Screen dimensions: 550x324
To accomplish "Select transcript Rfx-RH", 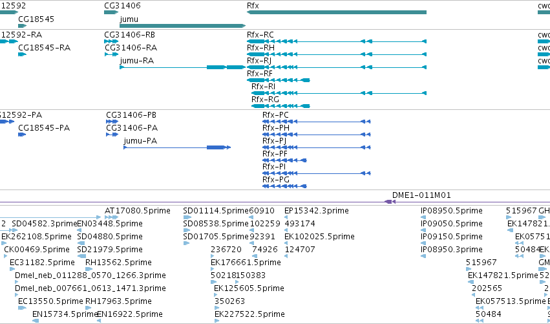I will tap(337, 54).
